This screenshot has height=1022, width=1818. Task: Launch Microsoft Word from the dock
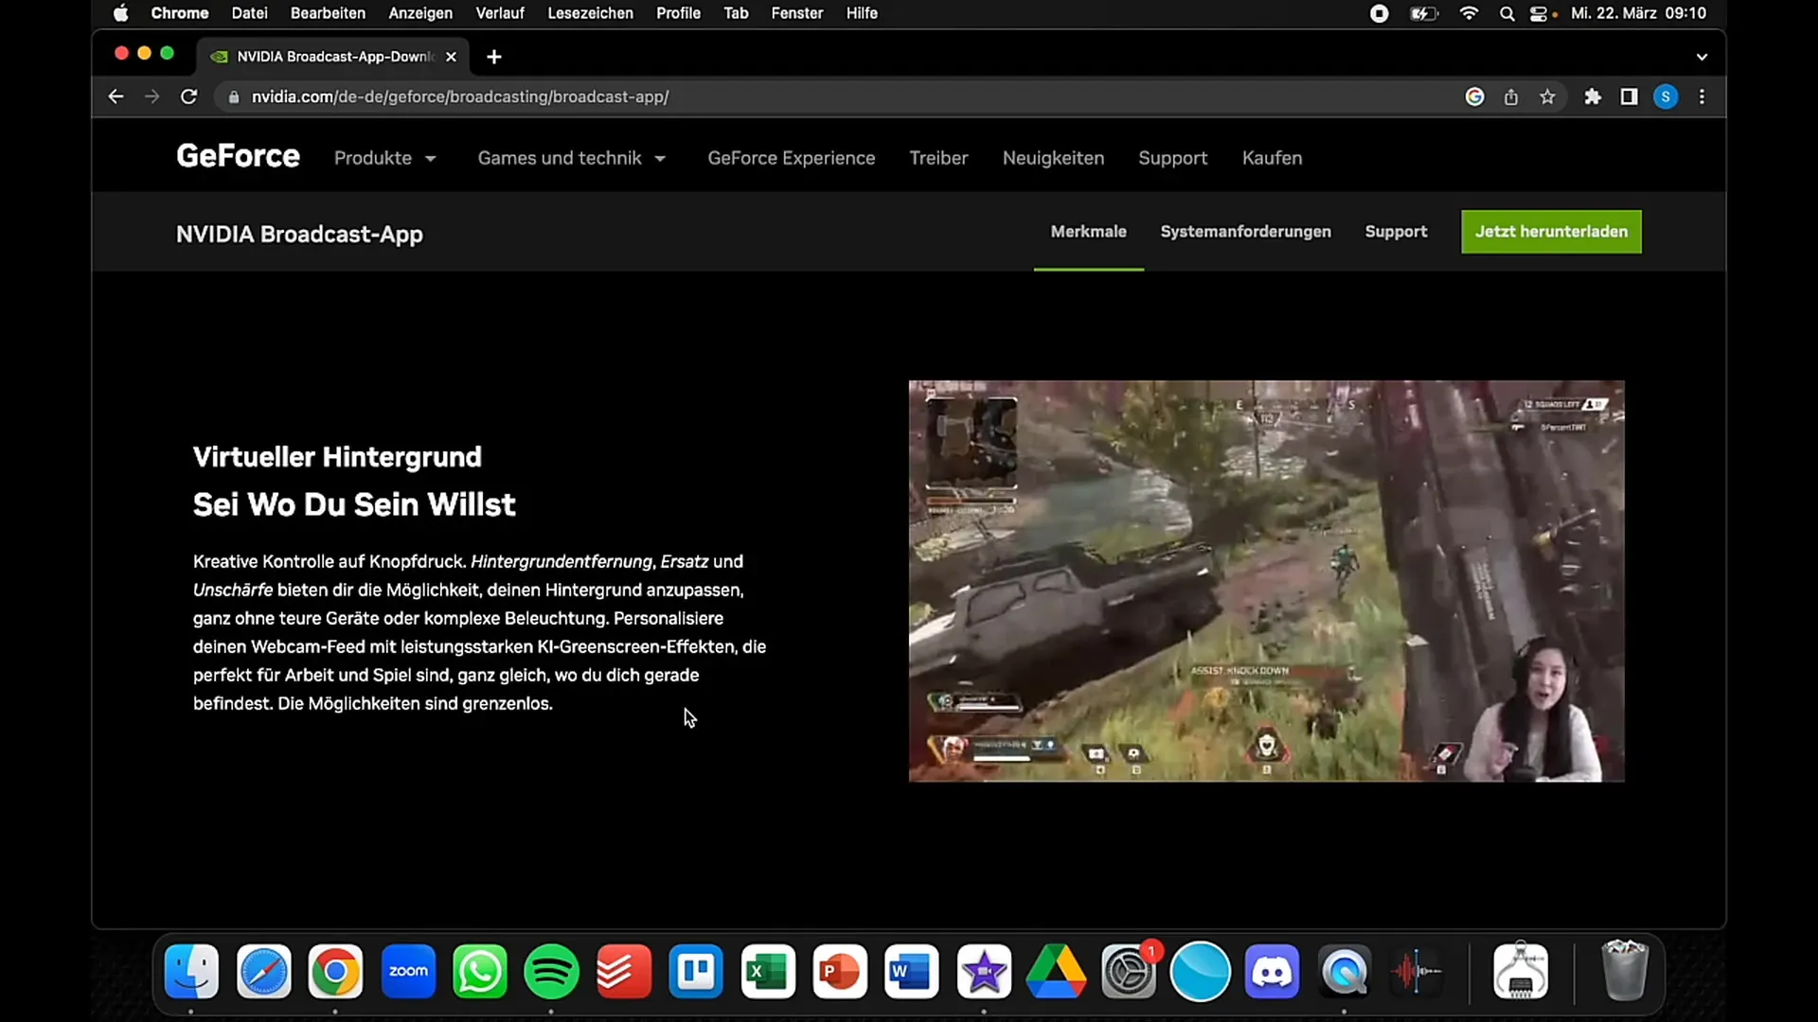point(913,972)
